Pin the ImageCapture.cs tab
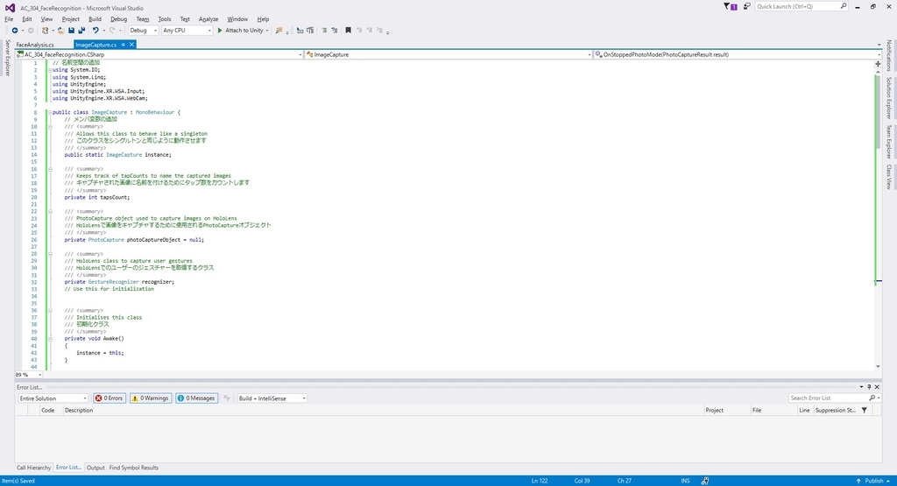 click(123, 45)
